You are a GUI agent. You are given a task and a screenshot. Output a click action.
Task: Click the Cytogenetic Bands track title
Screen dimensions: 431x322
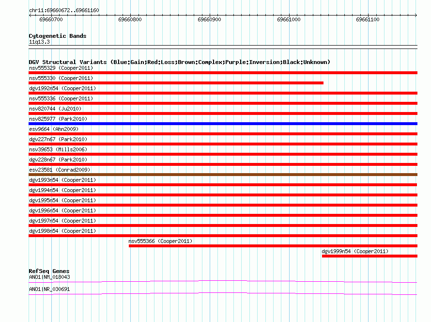click(x=58, y=36)
